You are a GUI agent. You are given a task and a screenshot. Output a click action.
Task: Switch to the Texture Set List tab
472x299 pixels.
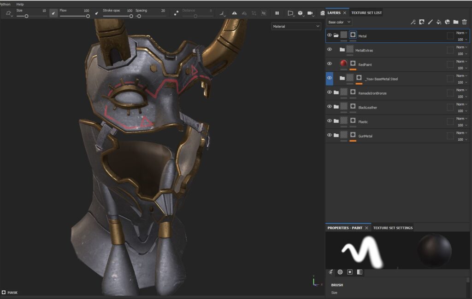[366, 12]
